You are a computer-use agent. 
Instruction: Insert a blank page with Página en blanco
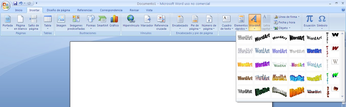20,22
